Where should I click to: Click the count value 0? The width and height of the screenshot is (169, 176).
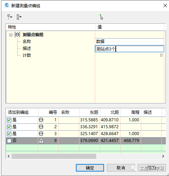[x=161, y=55]
